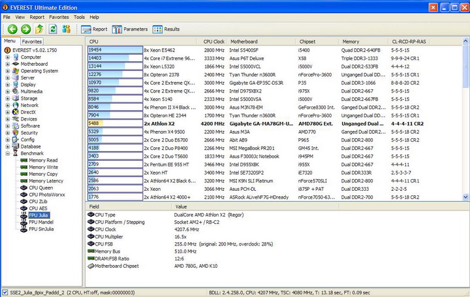Open the Parameters toolbar button
Image resolution: width=470 pixels, height=297 pixels.
130,29
